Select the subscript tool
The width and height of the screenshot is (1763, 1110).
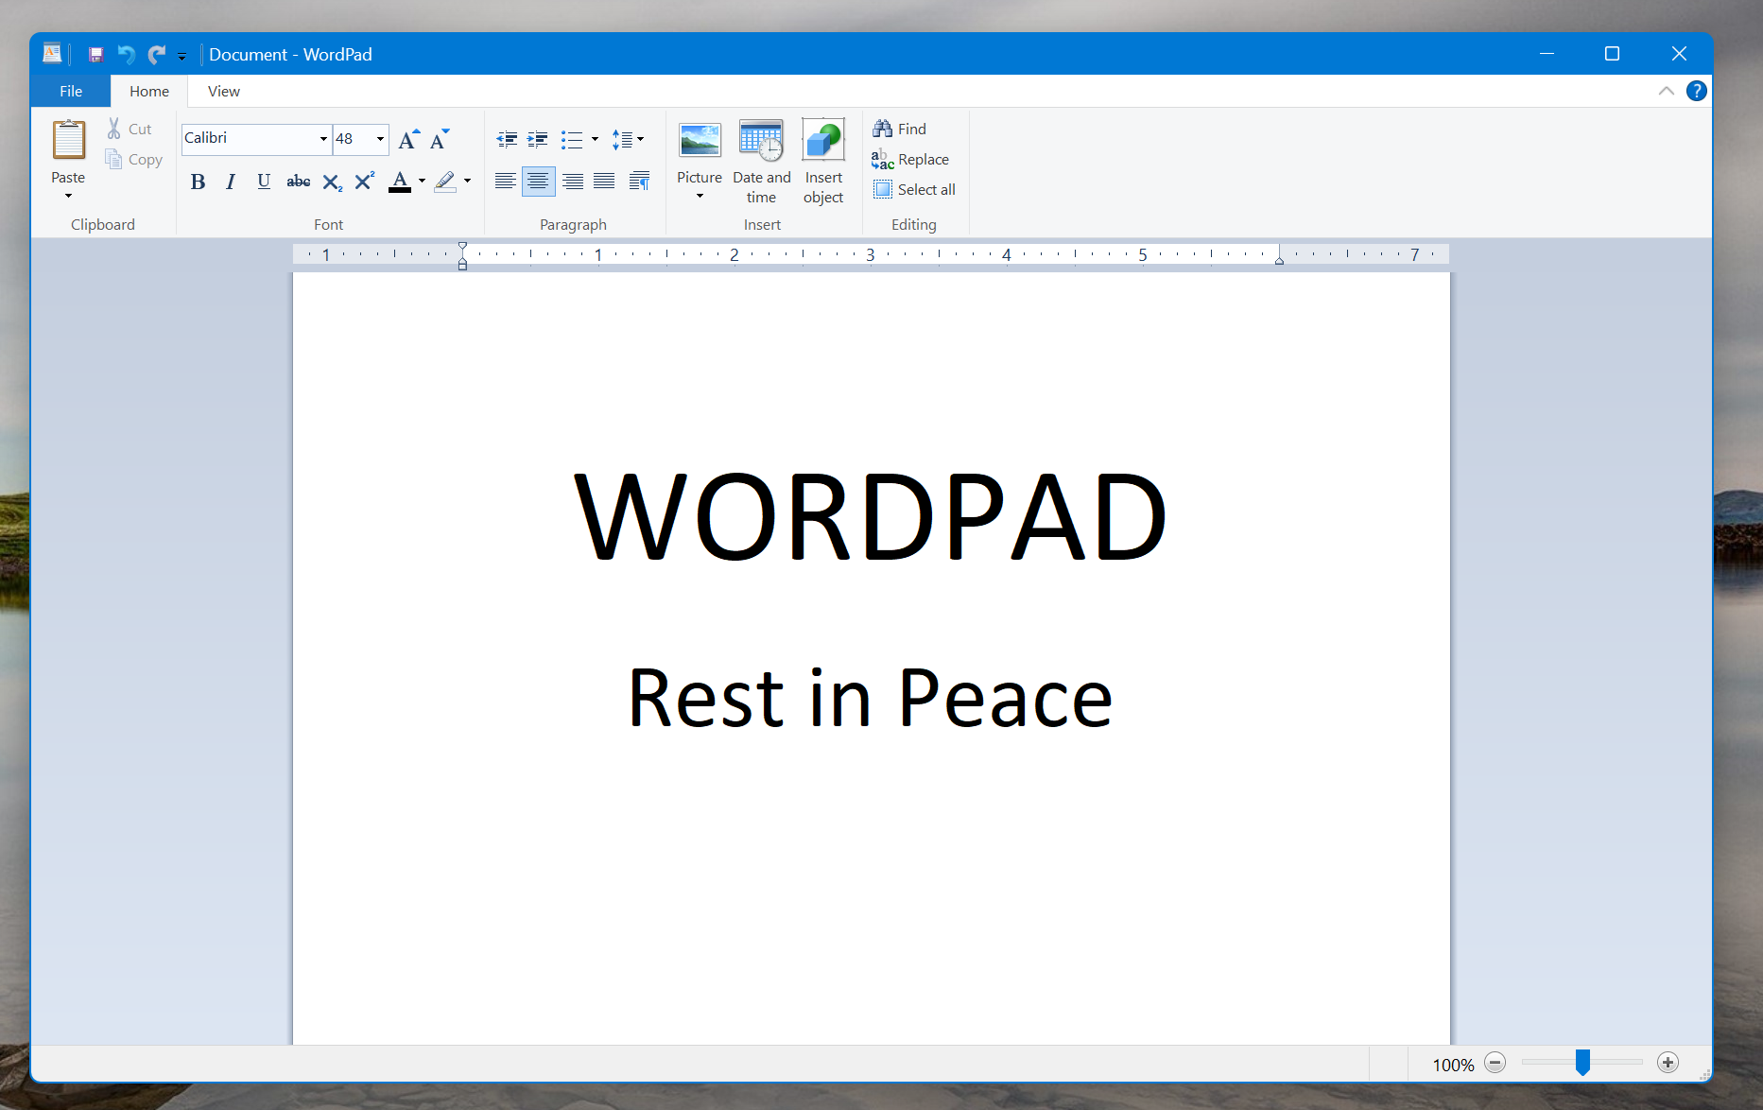click(x=331, y=181)
